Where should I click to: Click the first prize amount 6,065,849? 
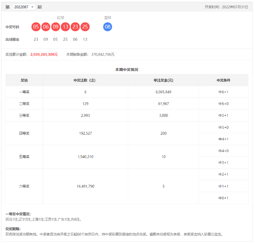tap(163, 92)
